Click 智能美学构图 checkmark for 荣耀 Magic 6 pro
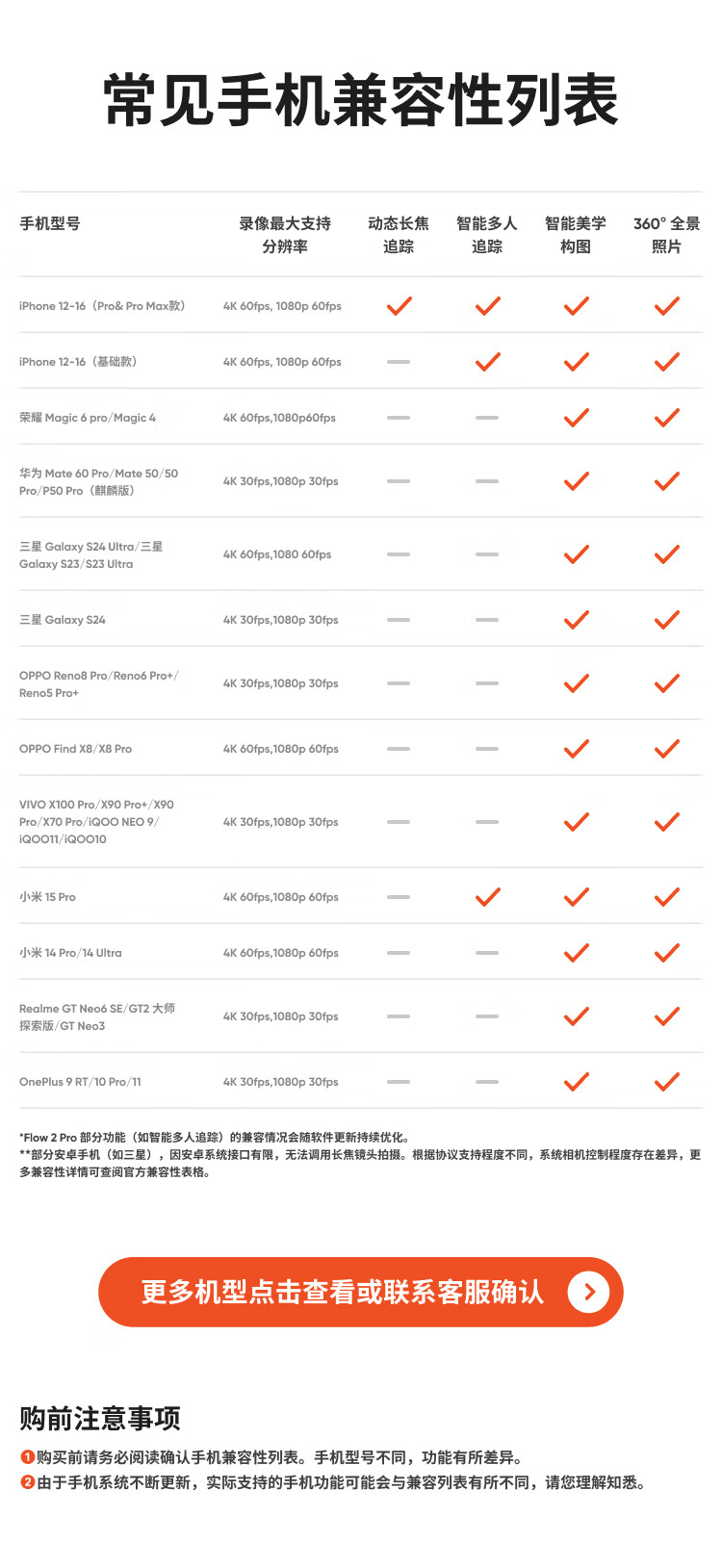This screenshot has width=722, height=1567. pos(576,418)
